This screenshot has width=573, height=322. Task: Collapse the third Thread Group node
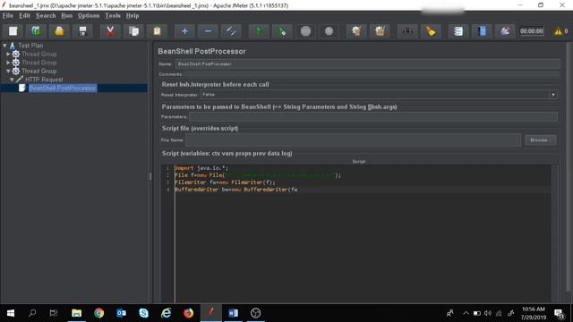pos(8,72)
